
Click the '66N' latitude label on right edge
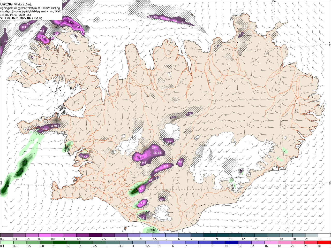point(329,44)
